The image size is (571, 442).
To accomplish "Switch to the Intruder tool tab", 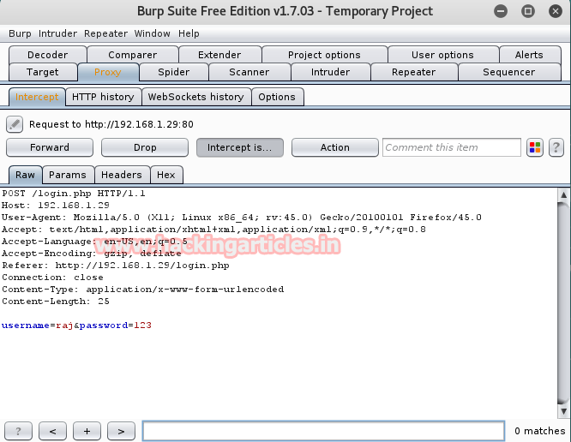I will click(x=330, y=72).
